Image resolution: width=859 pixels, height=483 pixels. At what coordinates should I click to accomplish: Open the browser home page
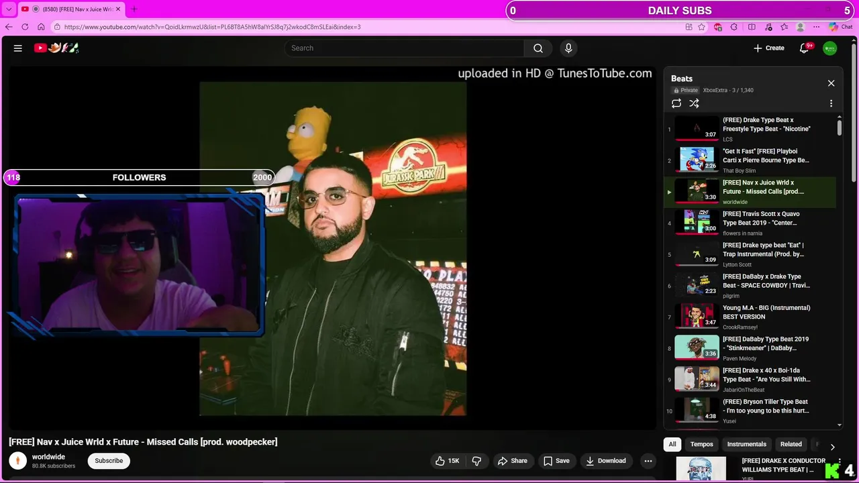(x=41, y=27)
